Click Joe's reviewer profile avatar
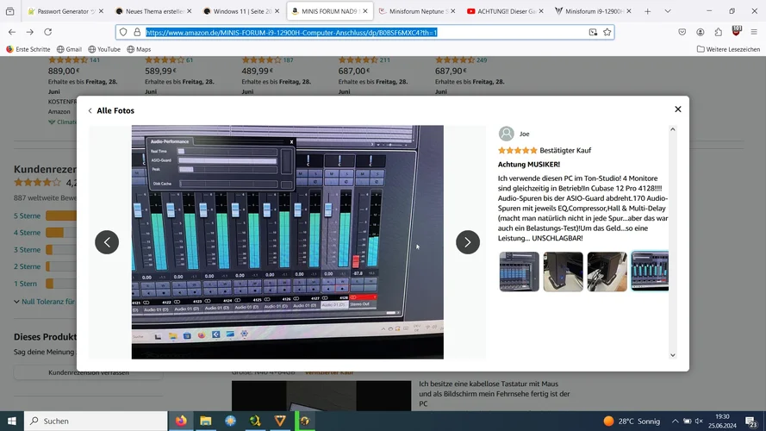 click(507, 134)
